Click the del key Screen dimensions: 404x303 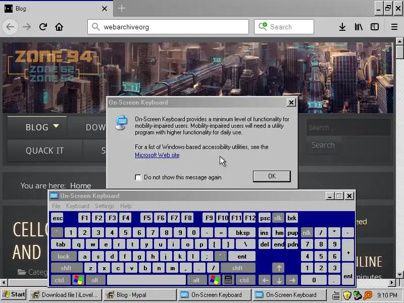tap(265, 244)
